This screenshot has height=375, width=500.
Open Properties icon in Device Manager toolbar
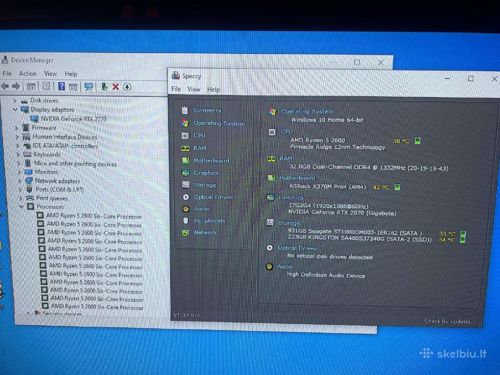(46, 86)
